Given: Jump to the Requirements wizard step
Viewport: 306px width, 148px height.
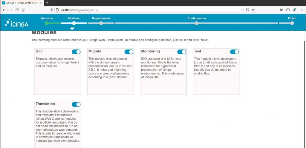Looking at the screenshot, I should tap(101, 18).
